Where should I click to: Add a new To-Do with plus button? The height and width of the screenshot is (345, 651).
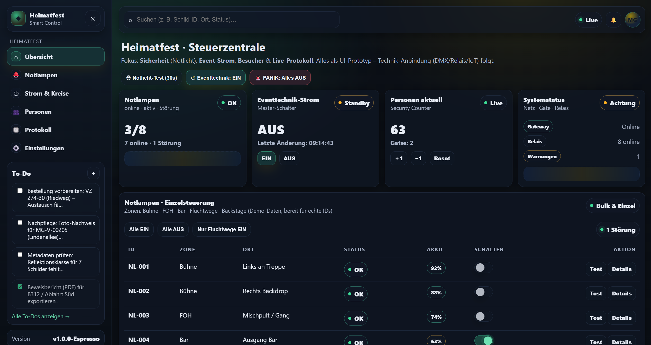click(93, 174)
